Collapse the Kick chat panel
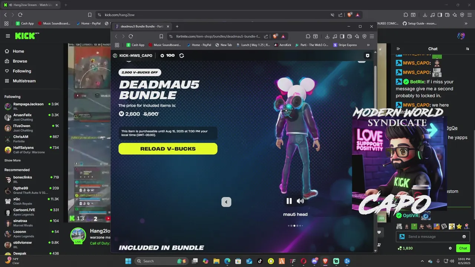The image size is (475, 267). tap(398, 49)
